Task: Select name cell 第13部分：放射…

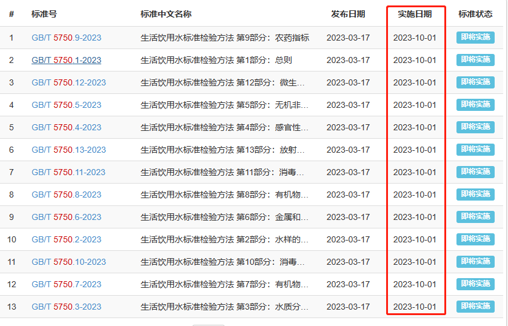Action: pos(222,150)
